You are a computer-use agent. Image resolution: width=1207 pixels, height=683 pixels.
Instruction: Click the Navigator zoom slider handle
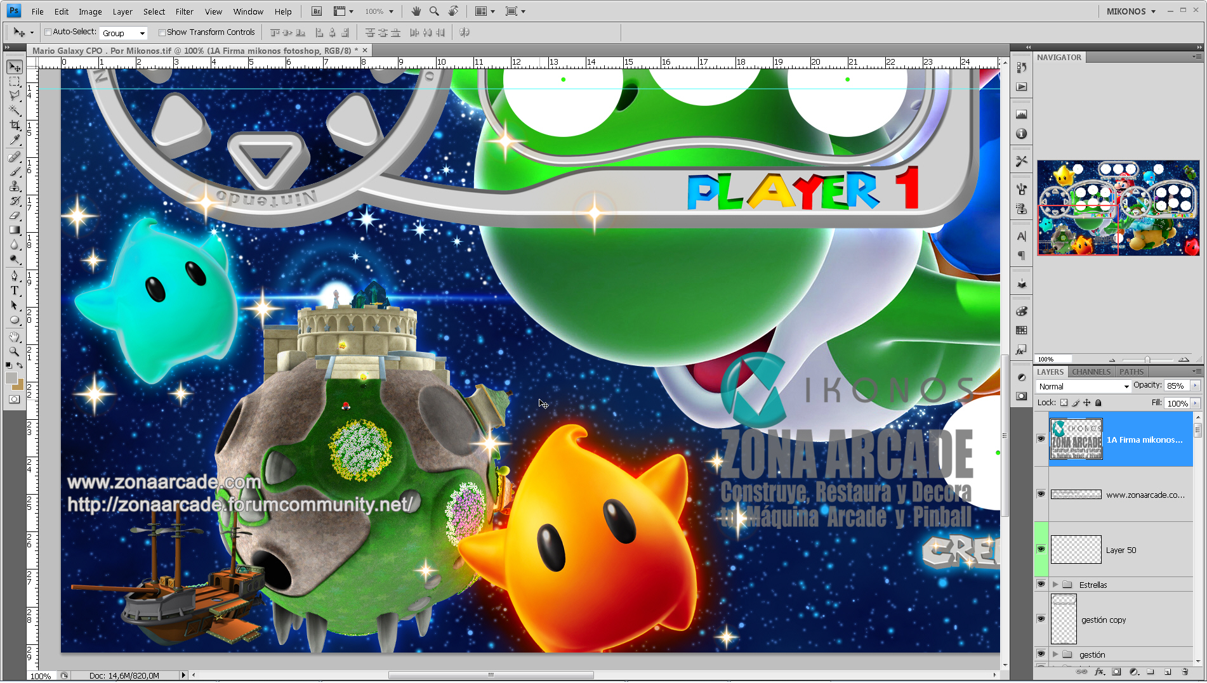1147,360
